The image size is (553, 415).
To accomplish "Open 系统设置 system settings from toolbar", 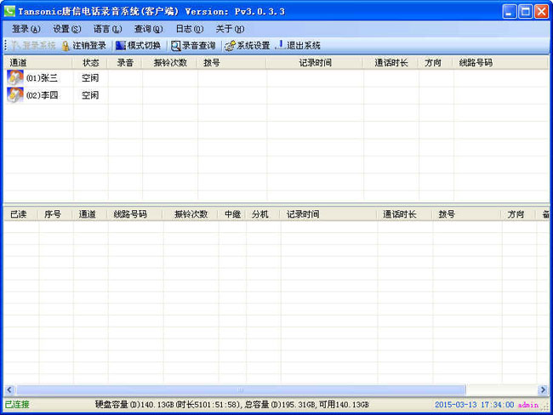I will coord(230,45).
